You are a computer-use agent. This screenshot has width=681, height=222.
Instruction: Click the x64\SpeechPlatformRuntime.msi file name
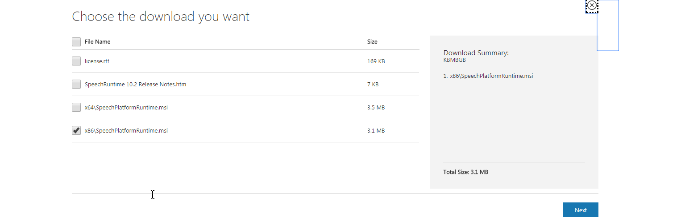click(x=126, y=108)
